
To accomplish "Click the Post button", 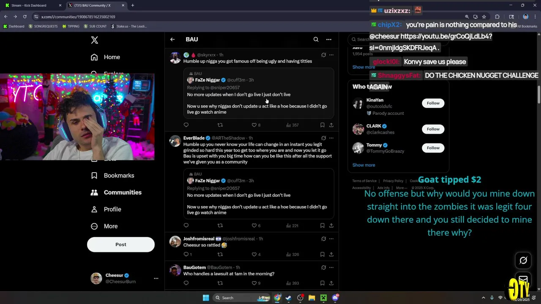I will (x=121, y=244).
